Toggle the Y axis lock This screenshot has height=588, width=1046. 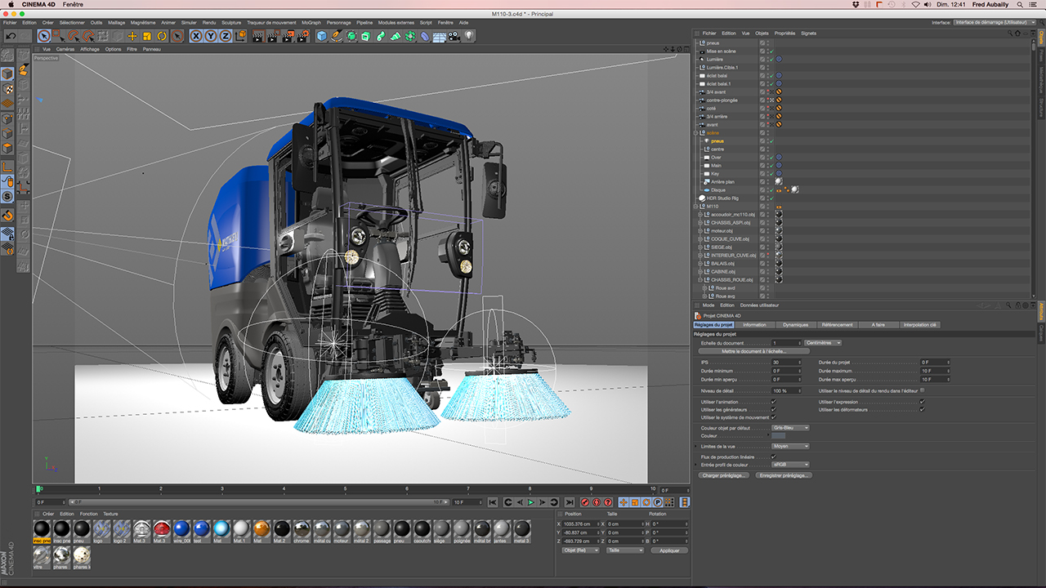coord(211,36)
